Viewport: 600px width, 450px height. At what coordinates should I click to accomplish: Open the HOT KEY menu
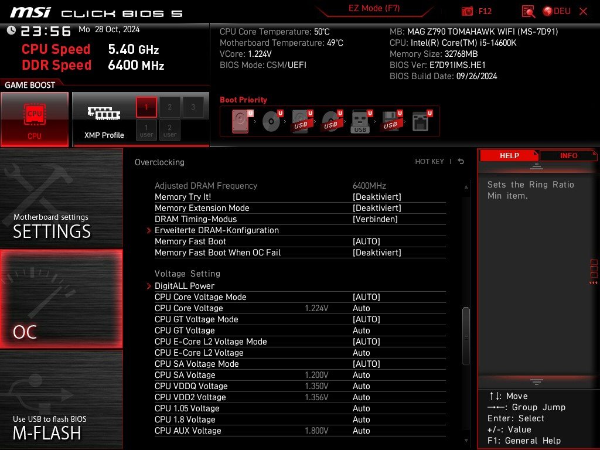point(429,162)
